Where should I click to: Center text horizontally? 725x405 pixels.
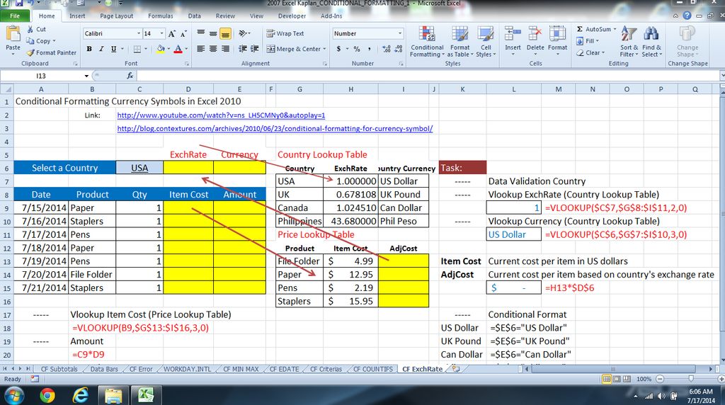point(213,49)
